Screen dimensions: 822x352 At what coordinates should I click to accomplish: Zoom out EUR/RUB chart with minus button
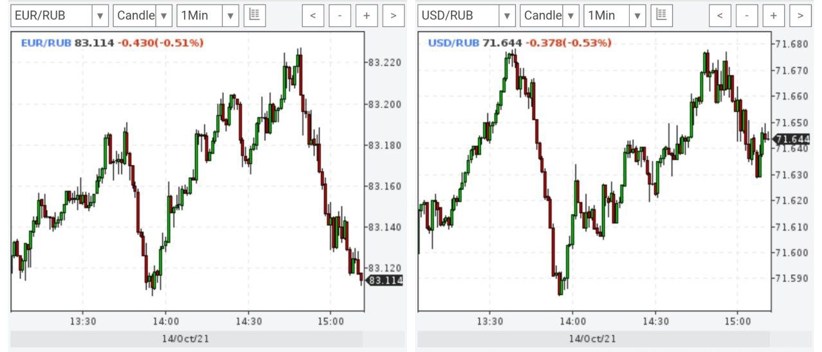point(340,15)
